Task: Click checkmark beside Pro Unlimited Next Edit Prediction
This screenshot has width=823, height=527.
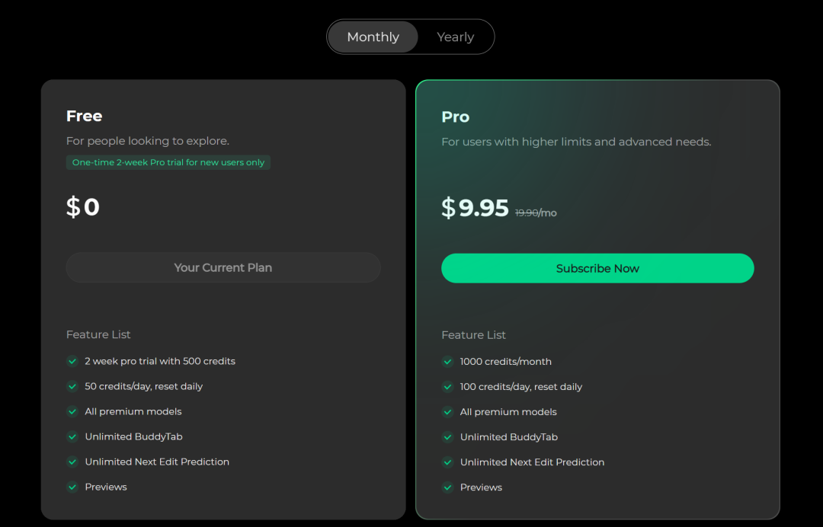Action: coord(448,462)
